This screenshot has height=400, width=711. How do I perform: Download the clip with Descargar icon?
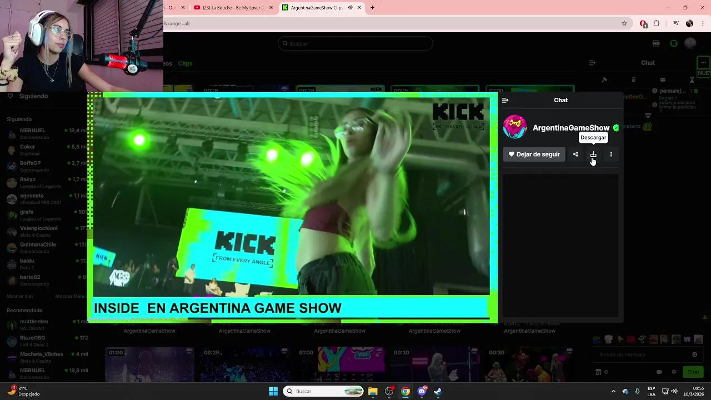(x=593, y=154)
